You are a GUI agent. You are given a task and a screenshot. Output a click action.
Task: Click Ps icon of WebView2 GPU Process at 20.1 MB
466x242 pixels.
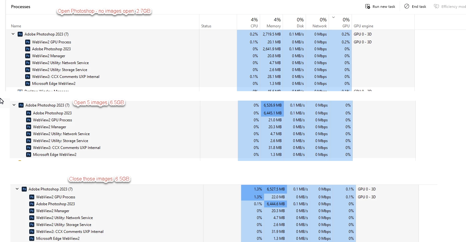pyautogui.click(x=28, y=42)
